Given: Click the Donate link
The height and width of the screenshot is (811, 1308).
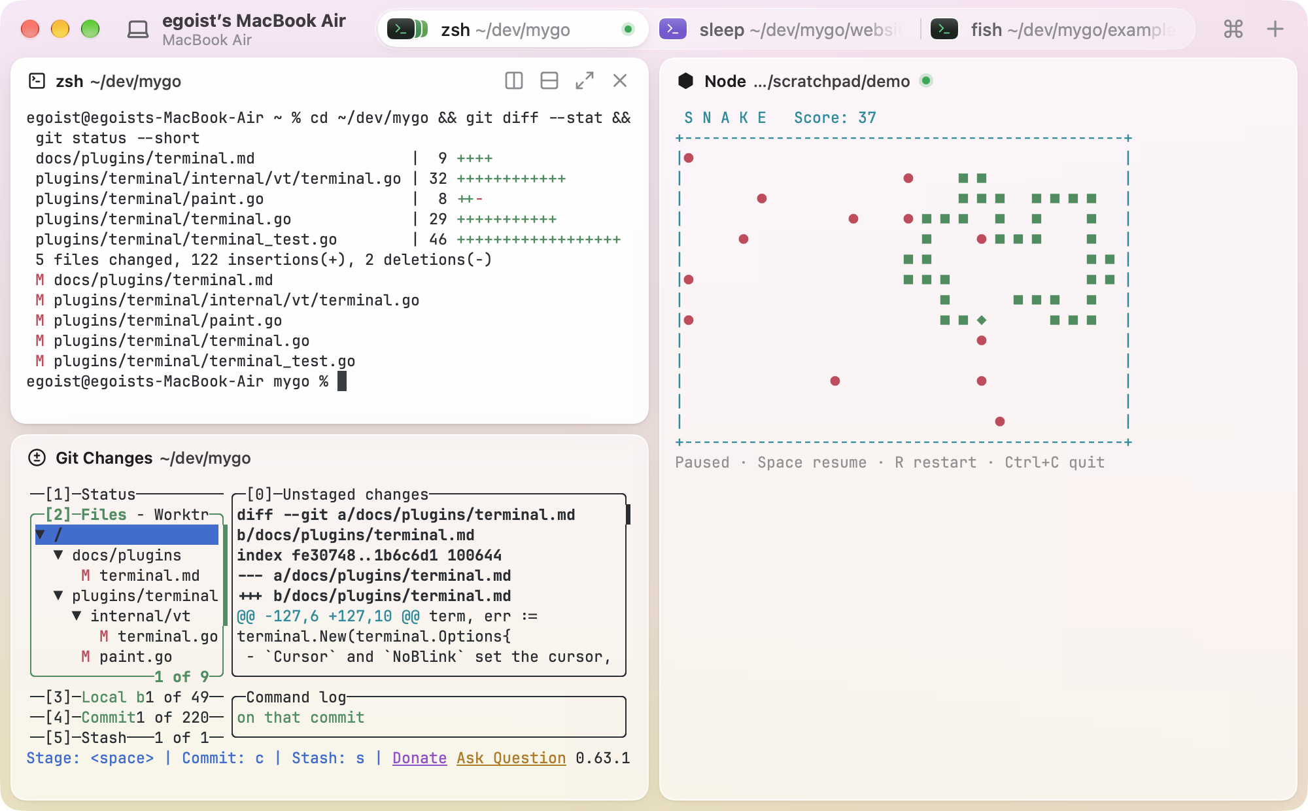Looking at the screenshot, I should point(420,758).
